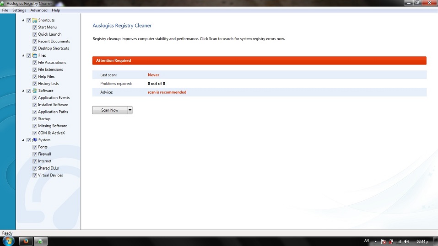Click the '0 out of 0' value
The image size is (438, 246).
156,84
